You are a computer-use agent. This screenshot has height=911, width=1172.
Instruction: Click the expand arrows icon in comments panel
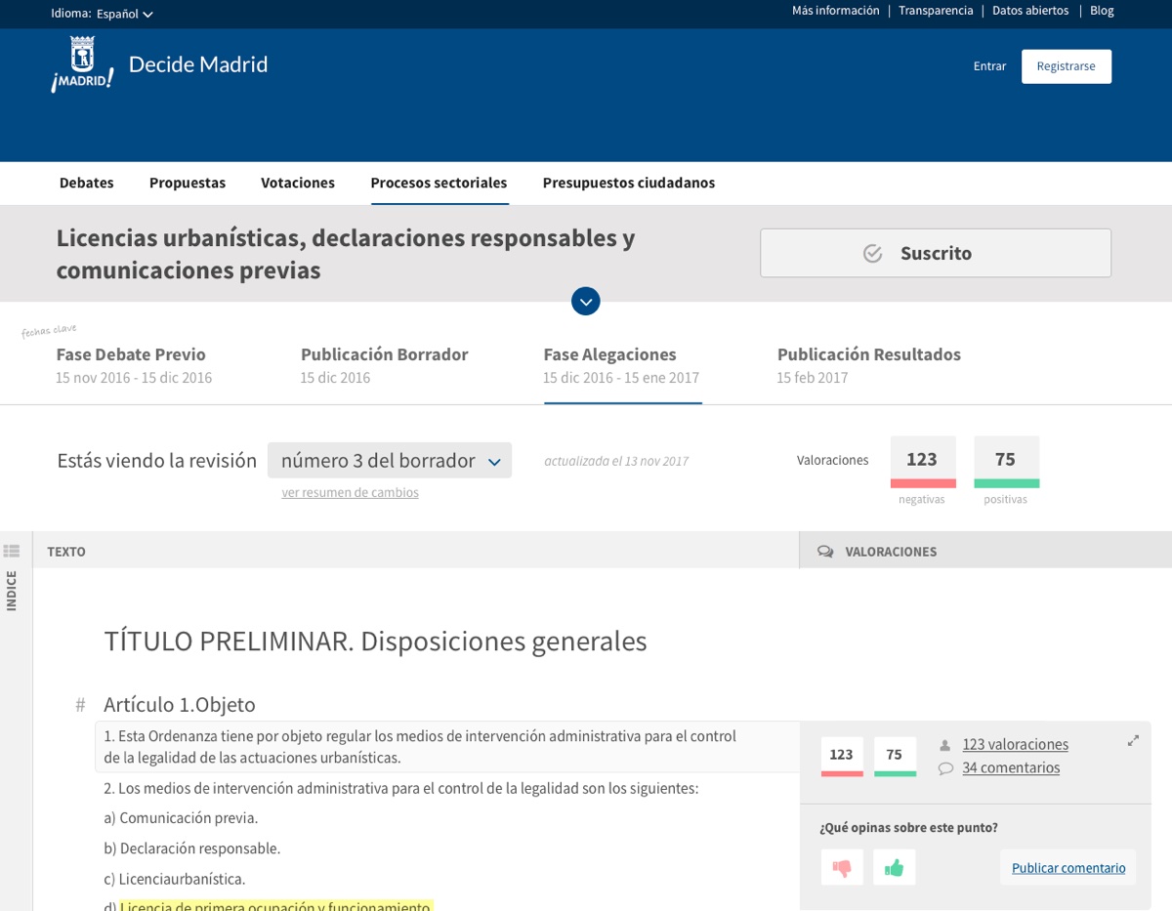(x=1133, y=741)
